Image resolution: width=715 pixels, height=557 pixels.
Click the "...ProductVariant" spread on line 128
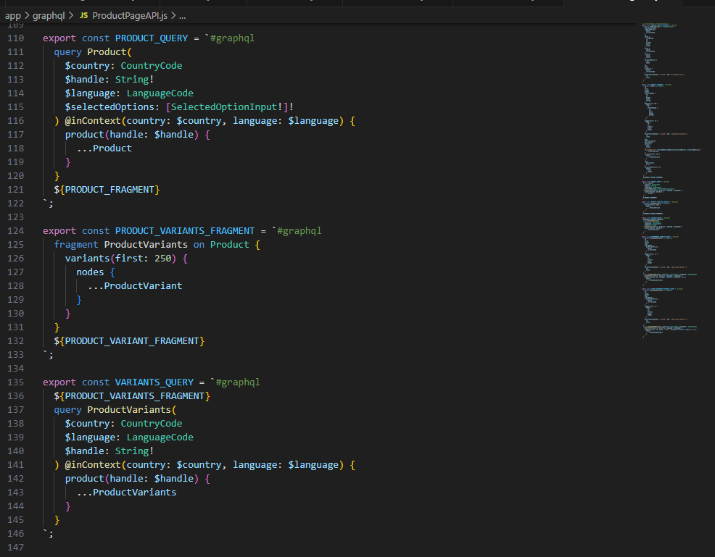135,286
